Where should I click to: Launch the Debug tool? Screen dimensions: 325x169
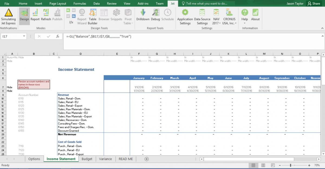[x=155, y=15]
